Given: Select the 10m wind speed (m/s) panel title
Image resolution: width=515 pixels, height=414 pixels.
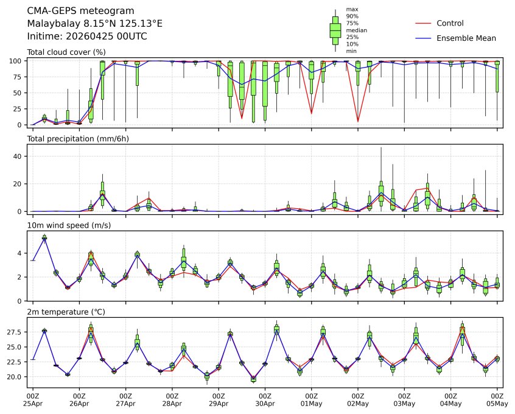Looking at the screenshot, I should tap(68, 226).
